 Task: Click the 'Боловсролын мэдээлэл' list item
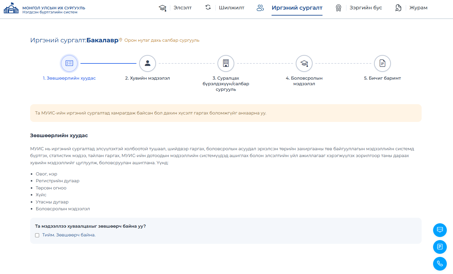[x=63, y=209]
